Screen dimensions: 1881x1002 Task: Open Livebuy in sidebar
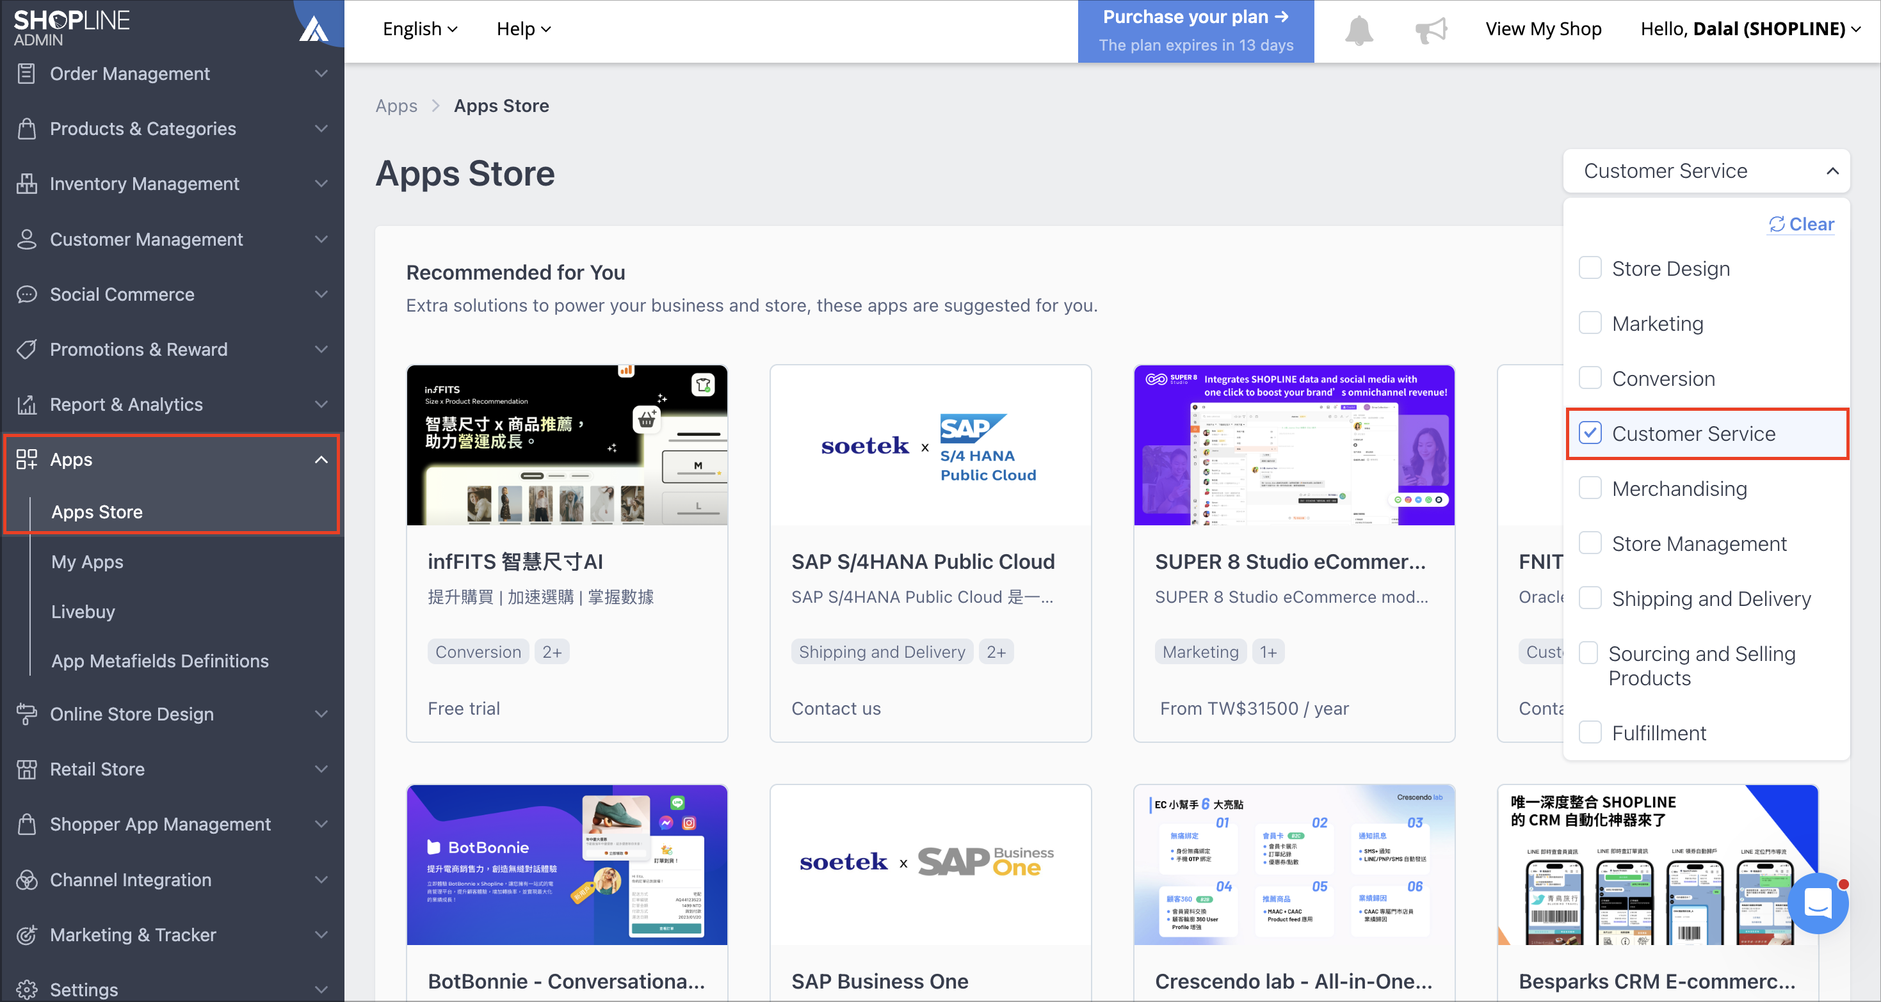[83, 612]
